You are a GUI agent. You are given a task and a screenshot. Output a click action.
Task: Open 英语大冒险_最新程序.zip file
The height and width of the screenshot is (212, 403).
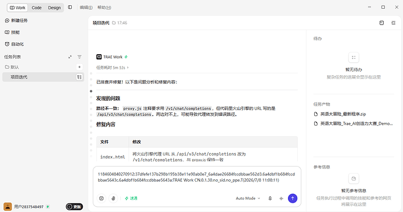tap(341, 114)
